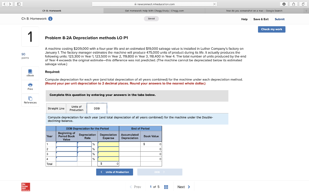Select the Units of Production tab

[x=76, y=108]
